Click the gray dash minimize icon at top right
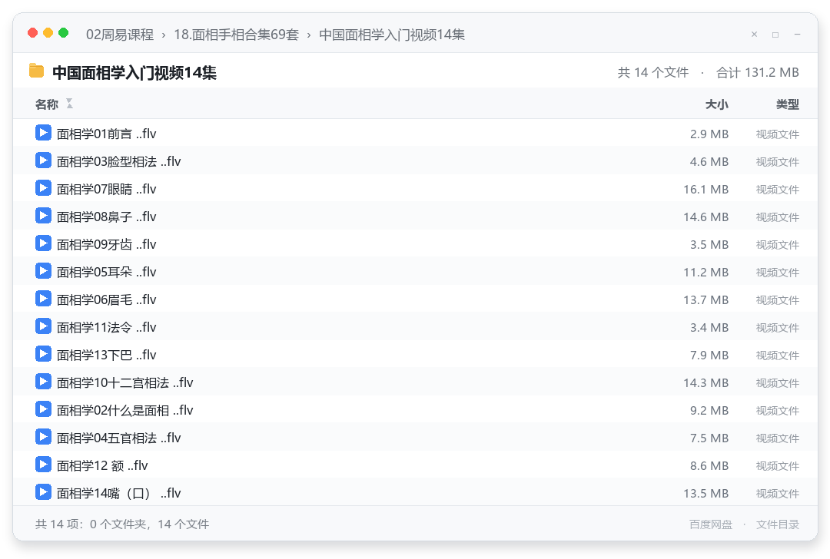Image resolution: width=830 pixels, height=559 pixels. point(797,35)
